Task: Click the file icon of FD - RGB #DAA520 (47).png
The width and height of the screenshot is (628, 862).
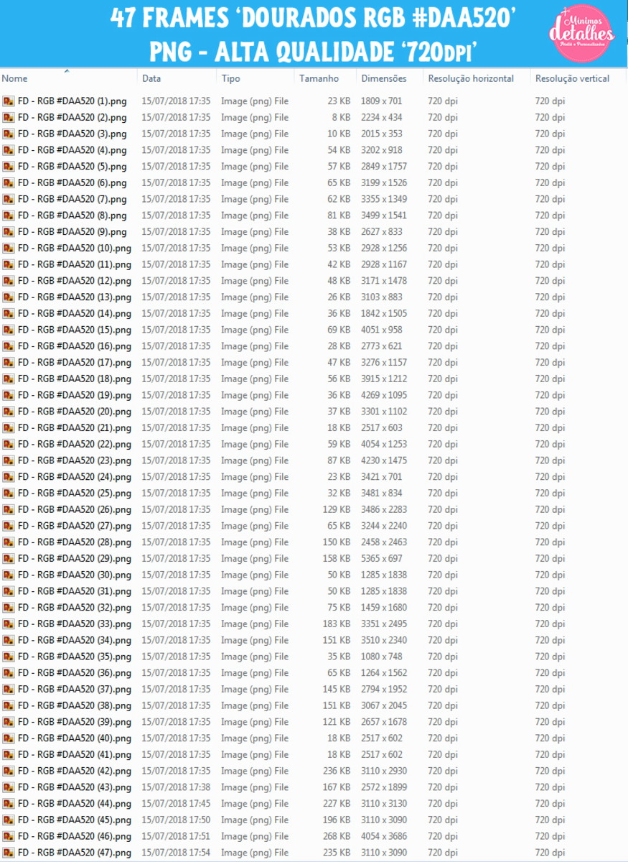Action: coord(9,853)
